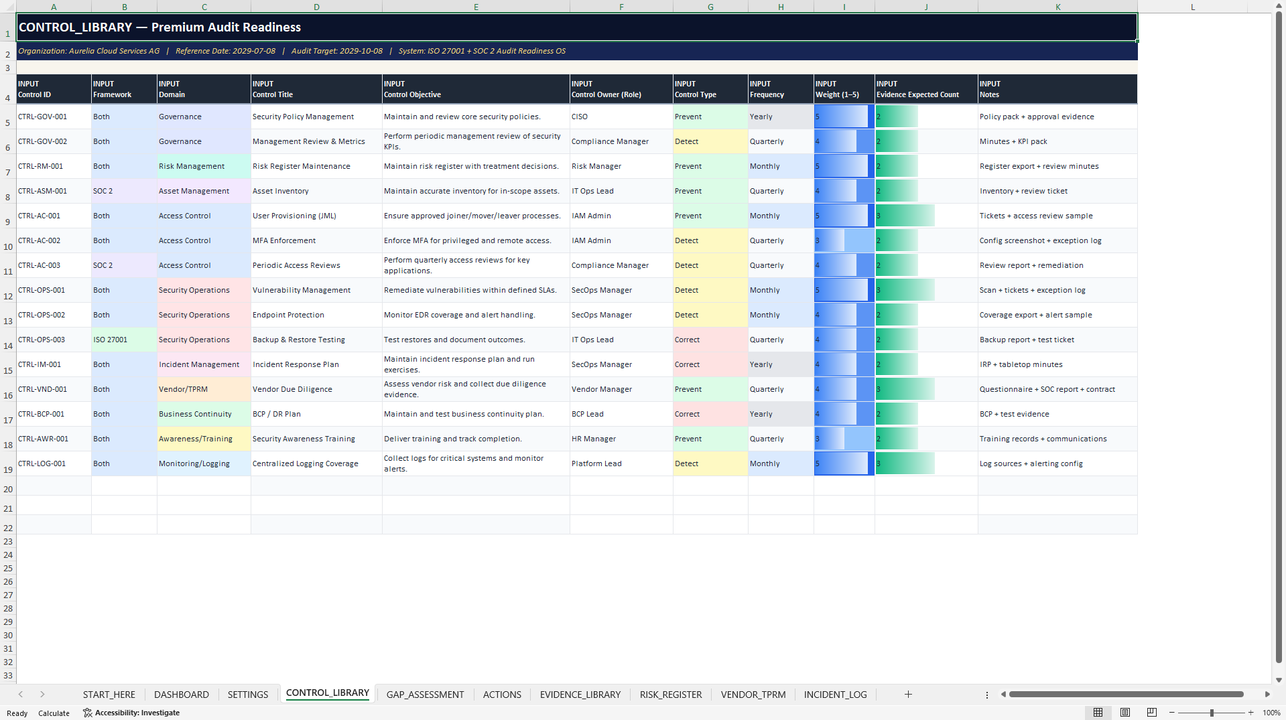The width and height of the screenshot is (1286, 720).
Task: Click the Calculate status bar button
Action: 54,713
